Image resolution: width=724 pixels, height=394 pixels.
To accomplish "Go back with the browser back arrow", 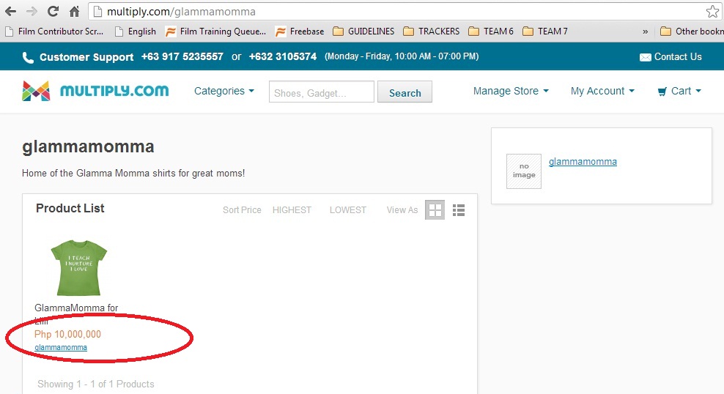I will 10,12.
